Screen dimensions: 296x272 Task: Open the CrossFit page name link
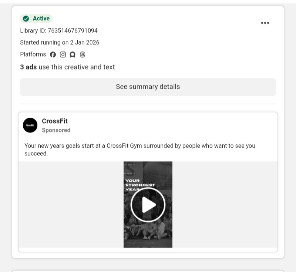[55, 121]
